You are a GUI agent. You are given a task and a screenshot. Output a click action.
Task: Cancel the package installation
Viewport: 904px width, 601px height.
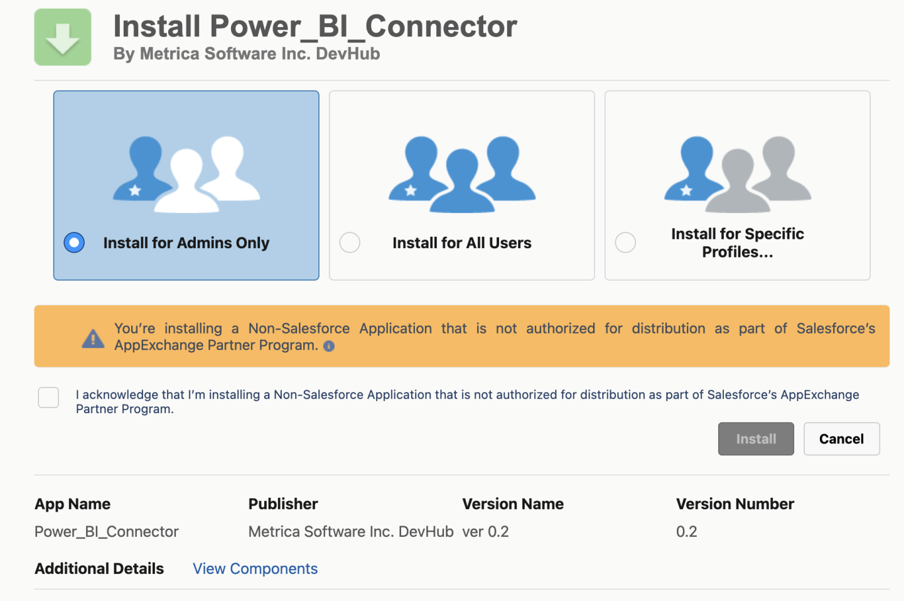pyautogui.click(x=841, y=439)
